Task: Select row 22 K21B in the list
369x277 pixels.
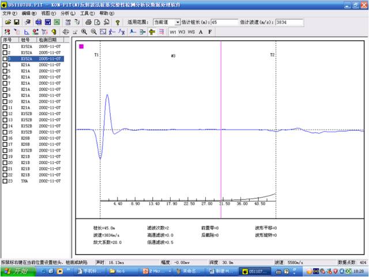Action: tap(32, 175)
